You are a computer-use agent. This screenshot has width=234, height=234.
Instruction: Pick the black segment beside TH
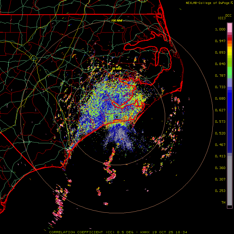click(230, 206)
